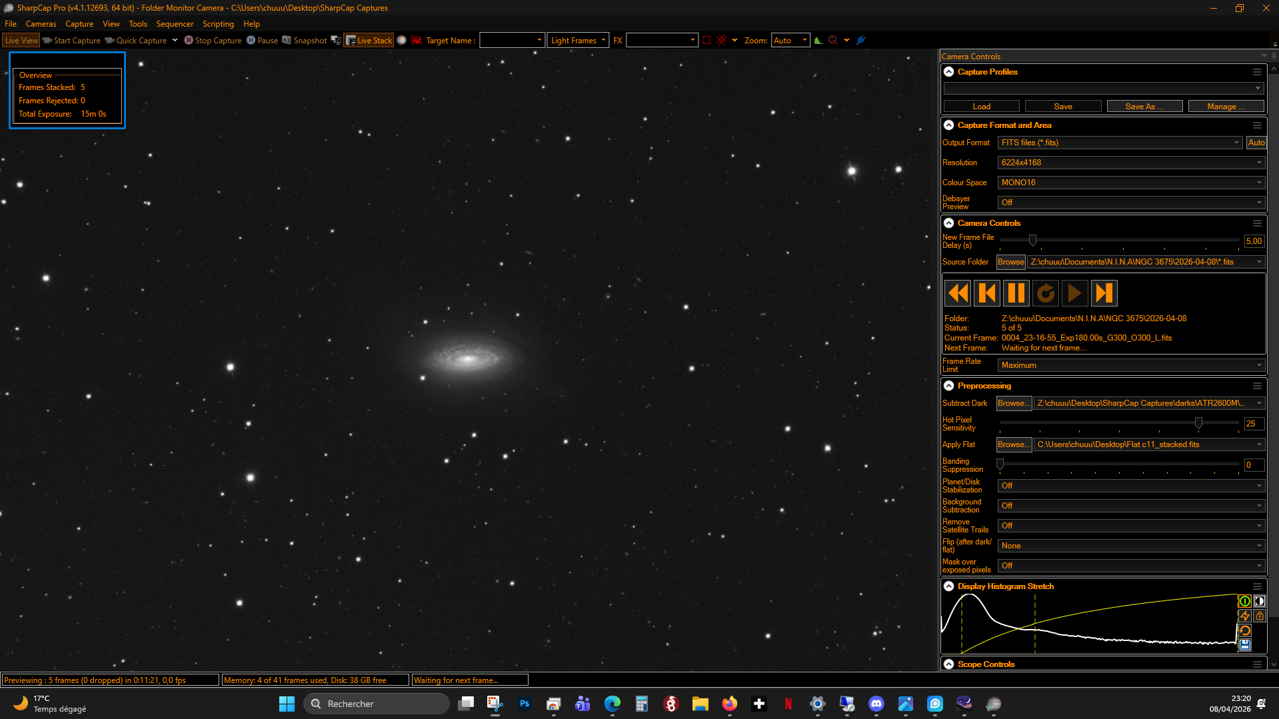Screen dimensions: 1279x719
Task: Open the Cameras menu
Action: tap(41, 24)
